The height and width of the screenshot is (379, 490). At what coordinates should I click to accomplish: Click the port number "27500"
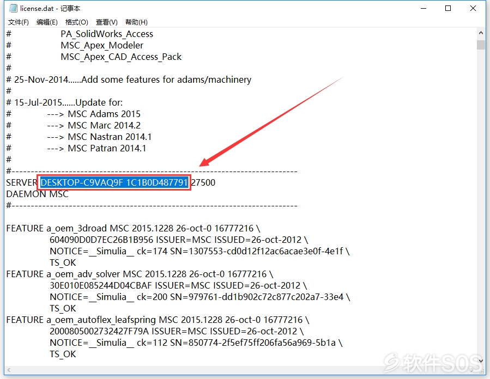coord(203,182)
